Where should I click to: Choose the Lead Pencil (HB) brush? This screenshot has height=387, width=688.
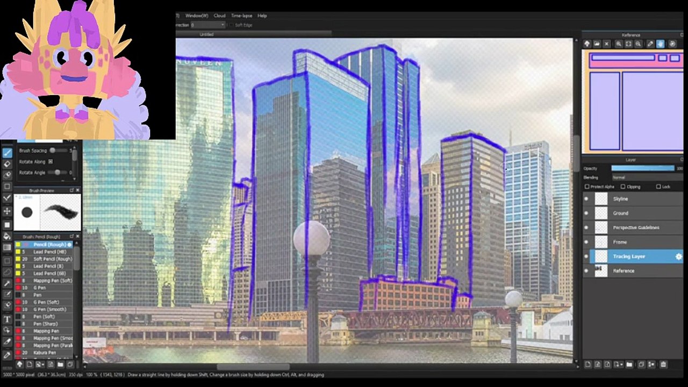(x=44, y=252)
